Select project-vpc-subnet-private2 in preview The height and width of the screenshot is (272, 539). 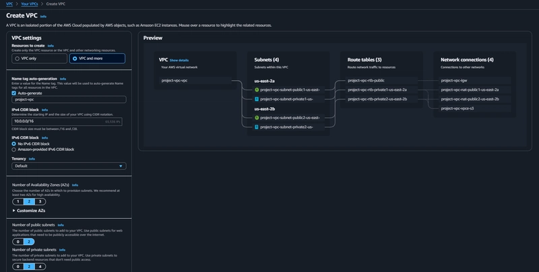288,127
